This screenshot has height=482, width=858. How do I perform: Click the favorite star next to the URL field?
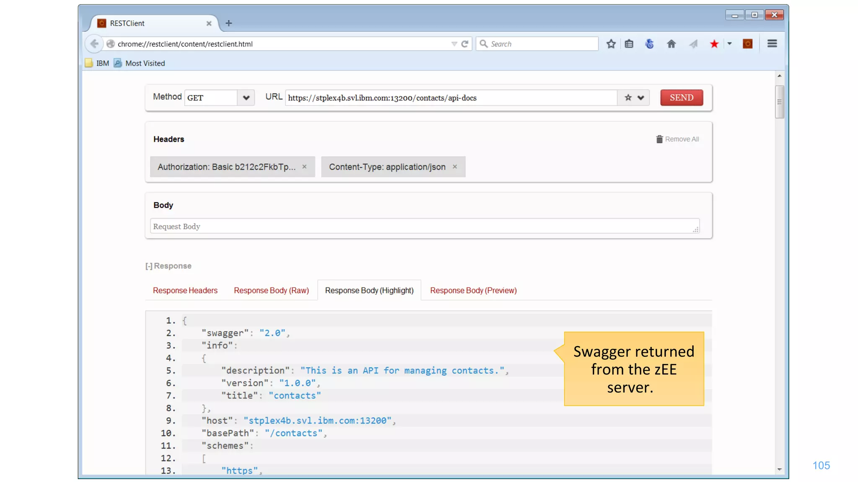[628, 98]
